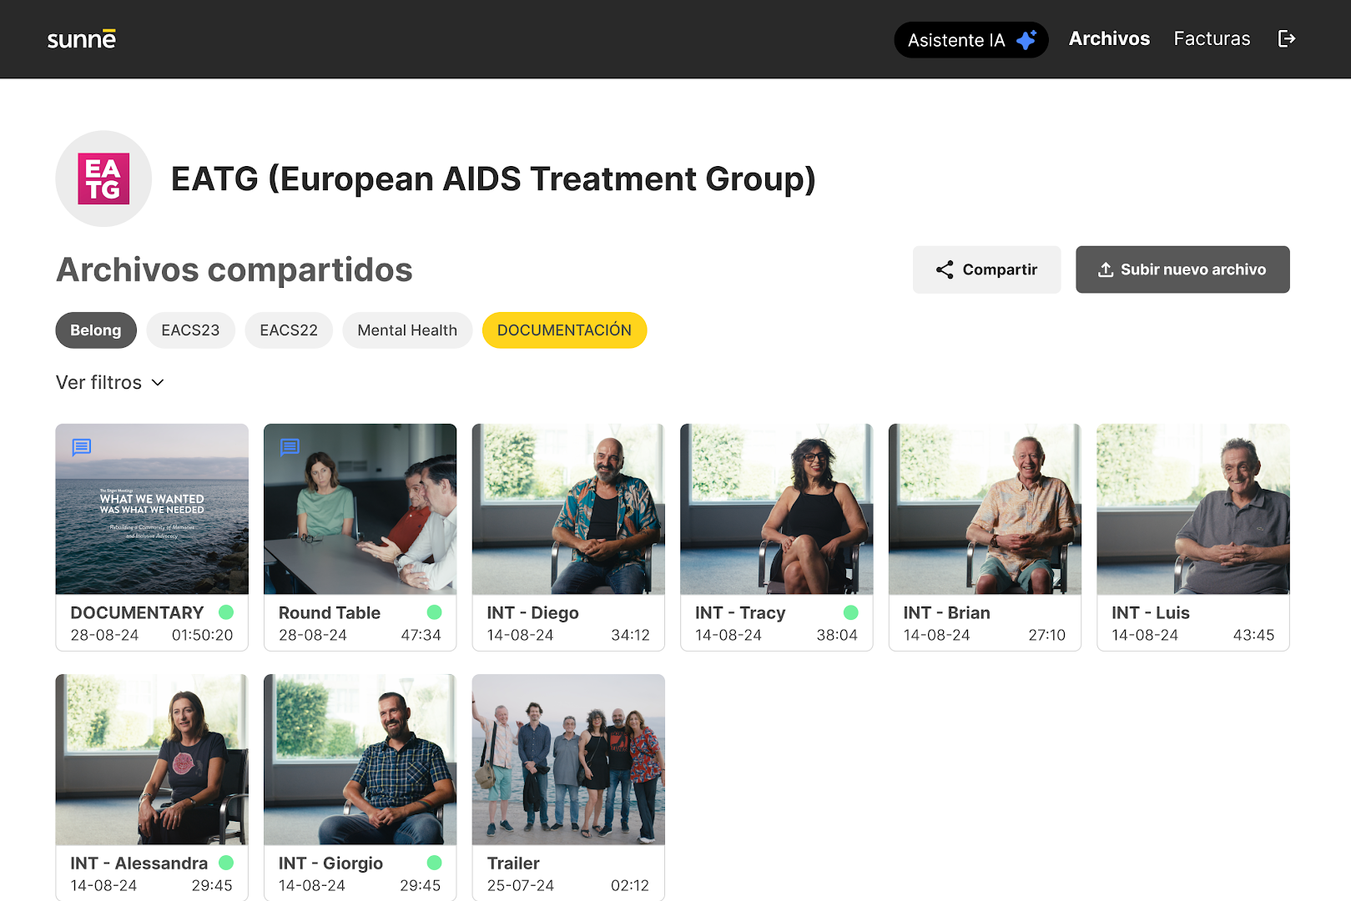Click the 43:45 duration on INT - Luis
The height and width of the screenshot is (901, 1351).
(x=1253, y=635)
